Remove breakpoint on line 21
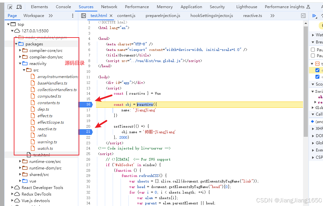The image size is (323, 206). click(86, 132)
